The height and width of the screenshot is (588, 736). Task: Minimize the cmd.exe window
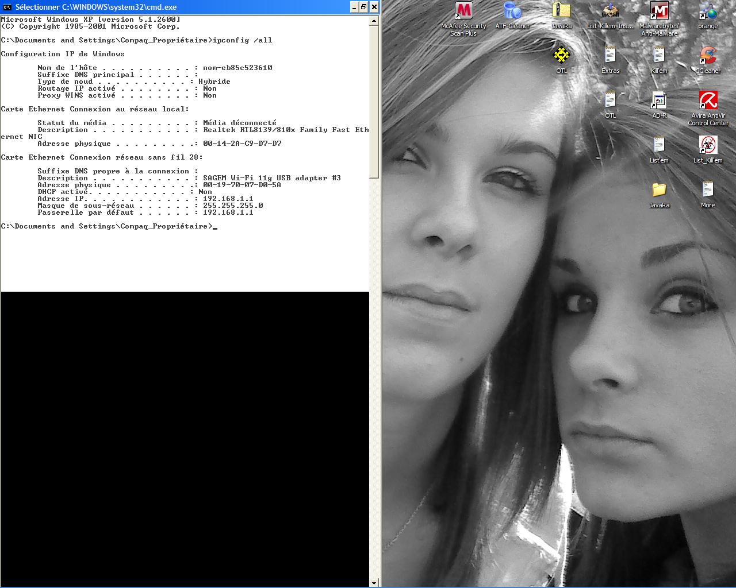tap(354, 7)
